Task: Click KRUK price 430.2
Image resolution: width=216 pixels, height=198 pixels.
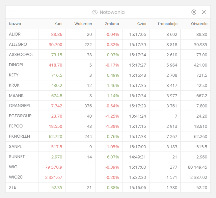Action: [57, 85]
